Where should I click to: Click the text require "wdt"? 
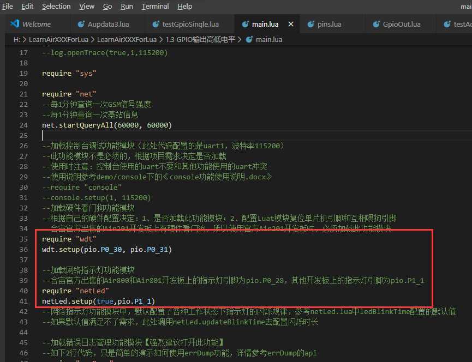coord(69,239)
